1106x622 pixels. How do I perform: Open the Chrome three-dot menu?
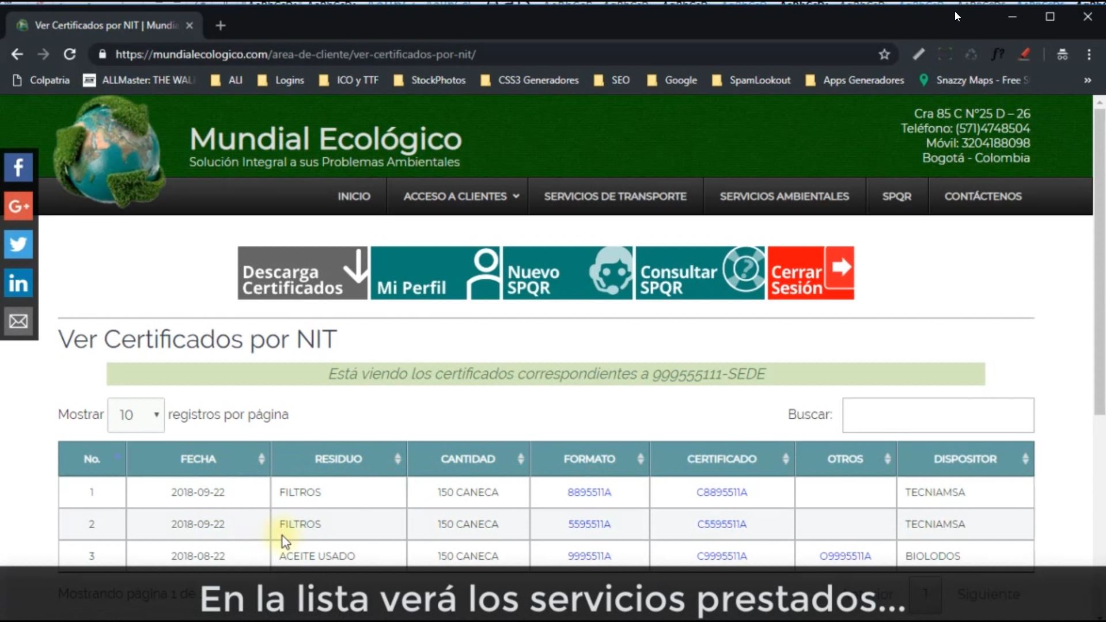(1089, 54)
